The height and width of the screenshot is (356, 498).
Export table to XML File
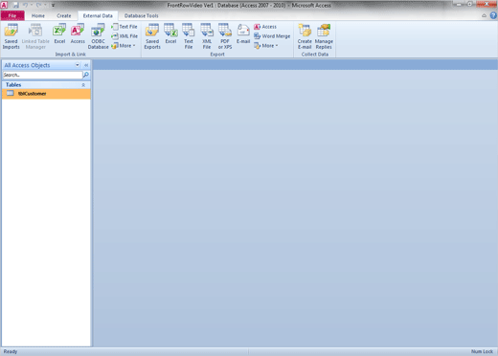(207, 36)
